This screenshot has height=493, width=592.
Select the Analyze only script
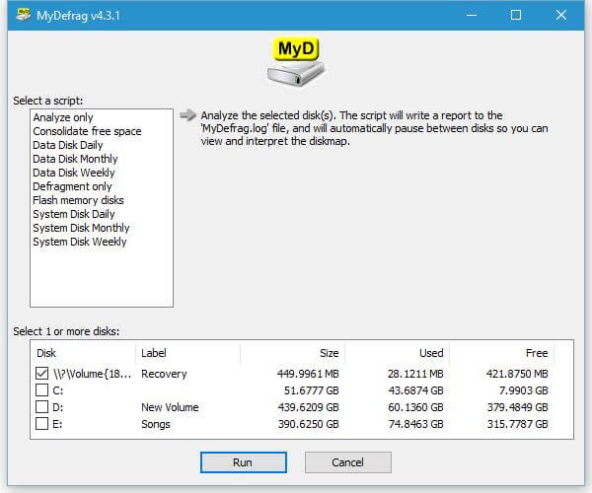click(63, 117)
